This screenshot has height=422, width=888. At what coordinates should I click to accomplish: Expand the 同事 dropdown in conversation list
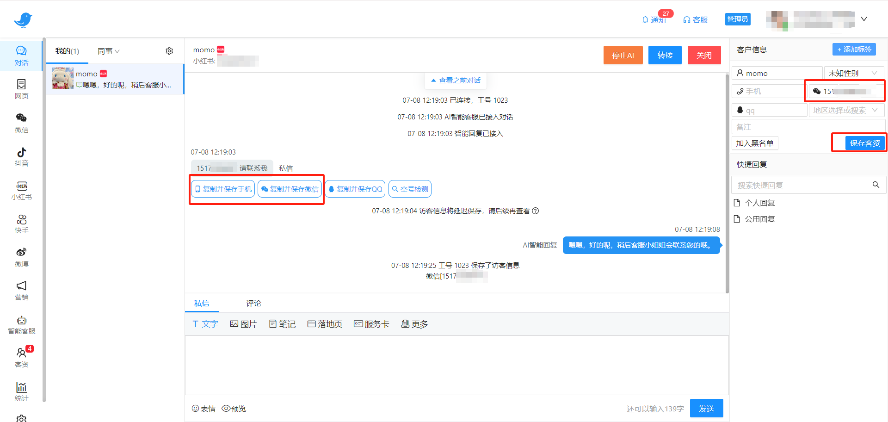[108, 51]
